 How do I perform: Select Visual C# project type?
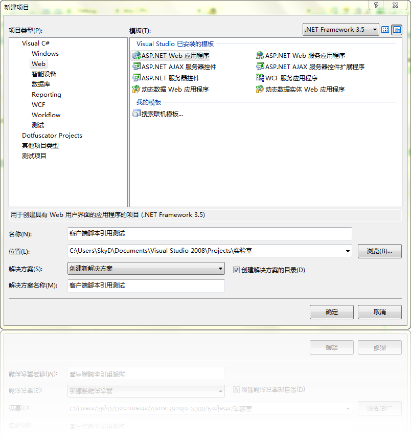point(36,43)
